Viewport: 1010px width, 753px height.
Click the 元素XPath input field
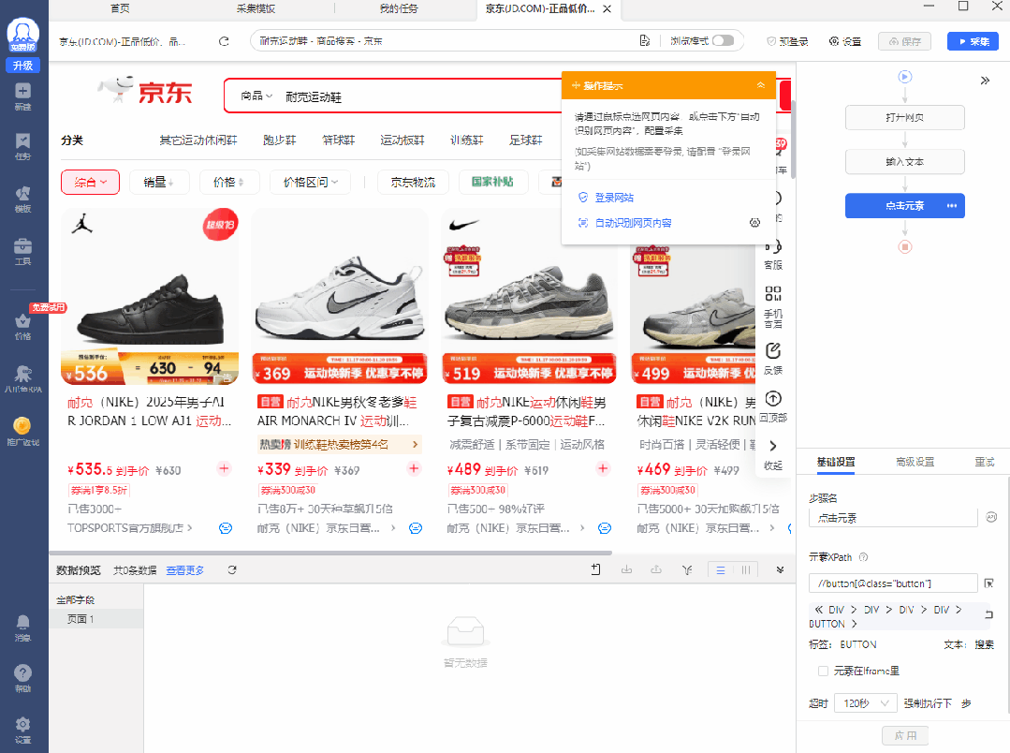(892, 583)
